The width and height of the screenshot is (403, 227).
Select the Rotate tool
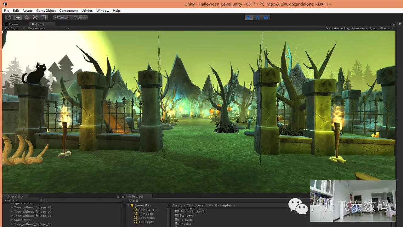[x=26, y=18]
